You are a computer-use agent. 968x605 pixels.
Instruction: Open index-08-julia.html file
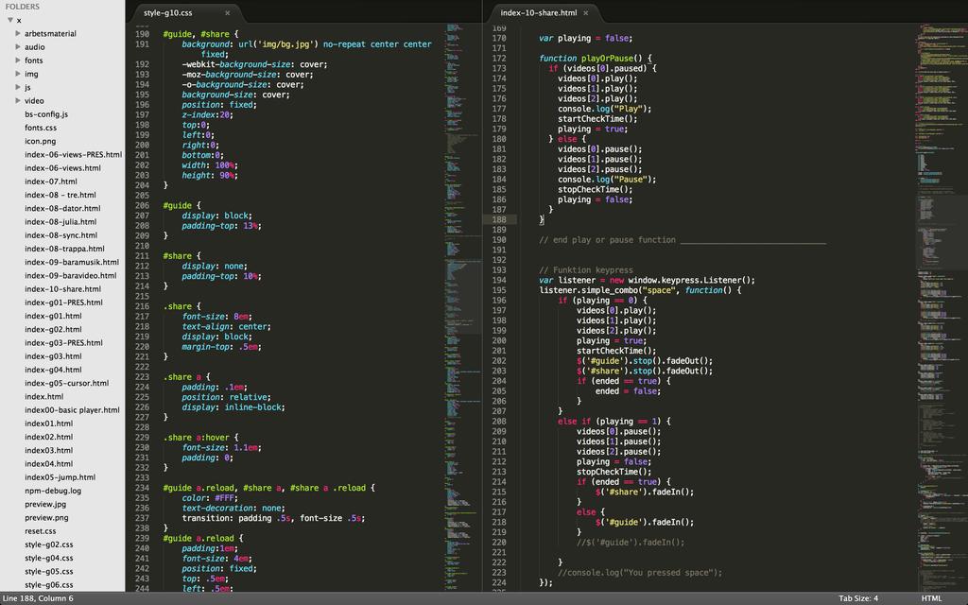pyautogui.click(x=60, y=221)
